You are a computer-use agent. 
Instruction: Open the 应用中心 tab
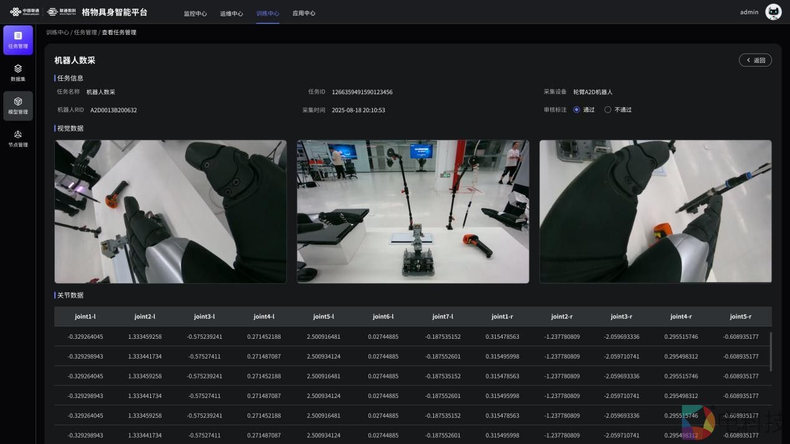(304, 13)
